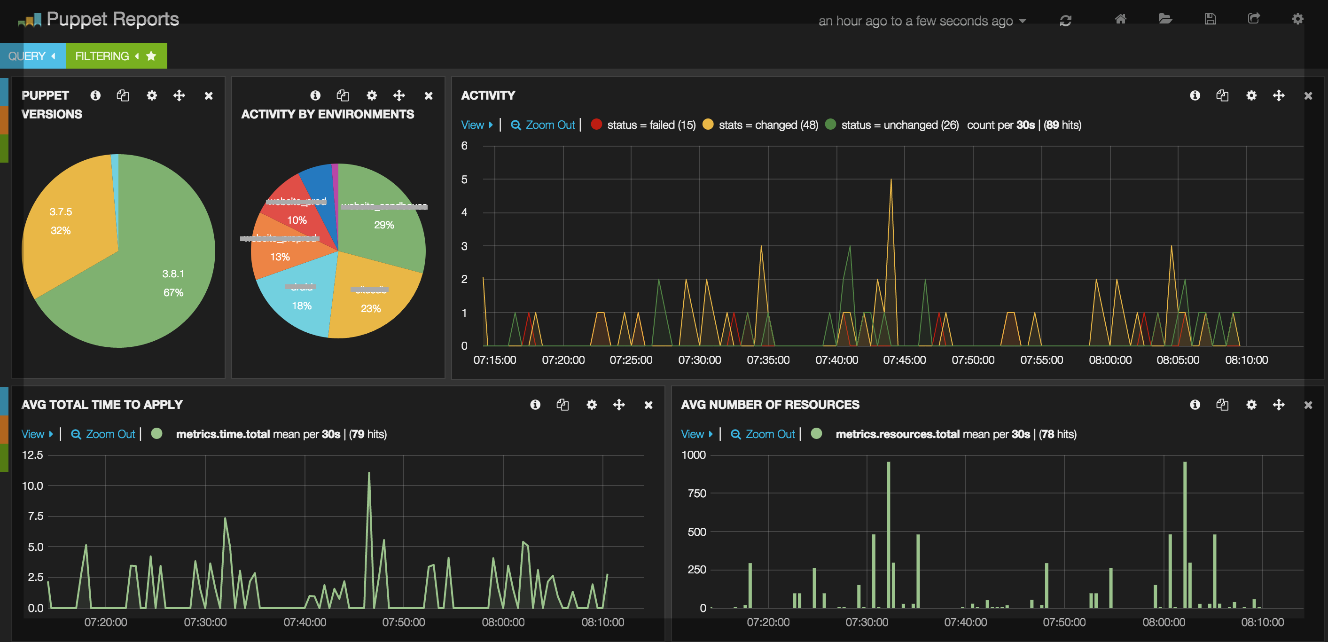Open the load dashboard folder icon
The image size is (1328, 642).
coord(1165,20)
